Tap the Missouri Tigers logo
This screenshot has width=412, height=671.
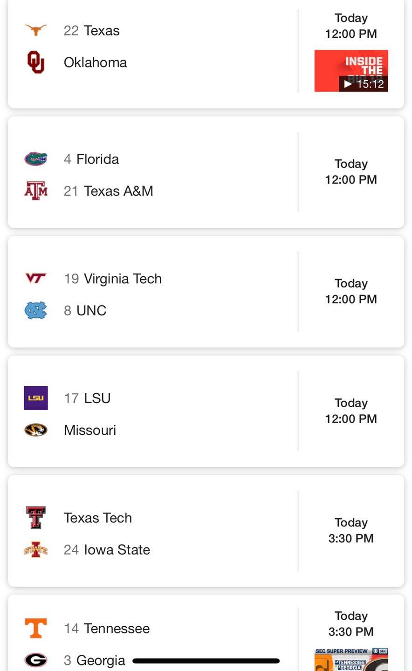click(36, 430)
